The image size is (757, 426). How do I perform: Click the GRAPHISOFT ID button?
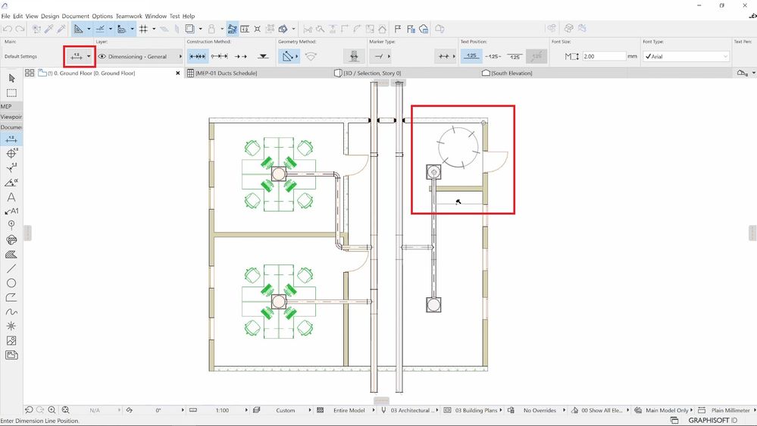(712, 420)
